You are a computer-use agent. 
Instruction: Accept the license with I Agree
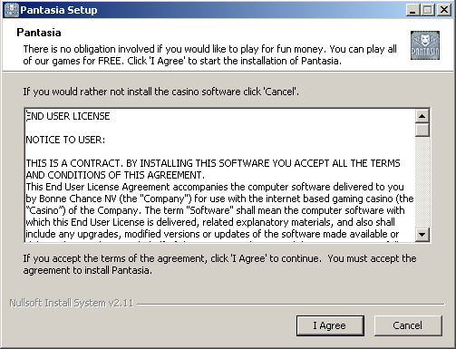pos(330,325)
